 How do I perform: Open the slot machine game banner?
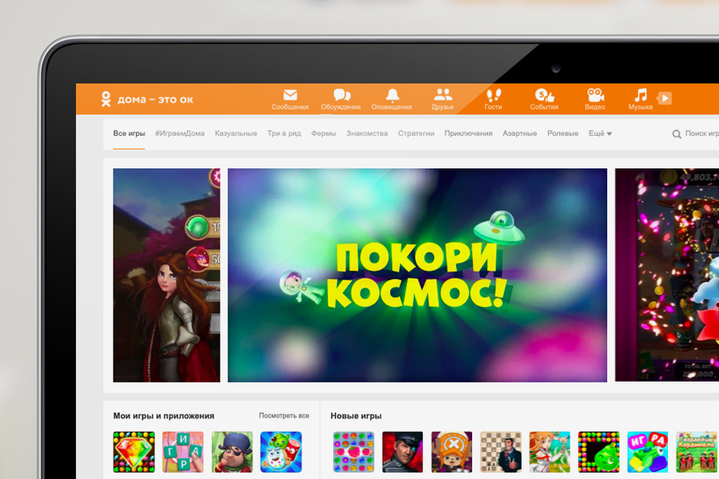[667, 275]
